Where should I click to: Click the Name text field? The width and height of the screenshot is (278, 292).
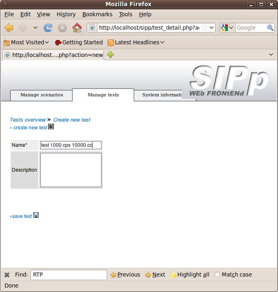click(x=71, y=145)
